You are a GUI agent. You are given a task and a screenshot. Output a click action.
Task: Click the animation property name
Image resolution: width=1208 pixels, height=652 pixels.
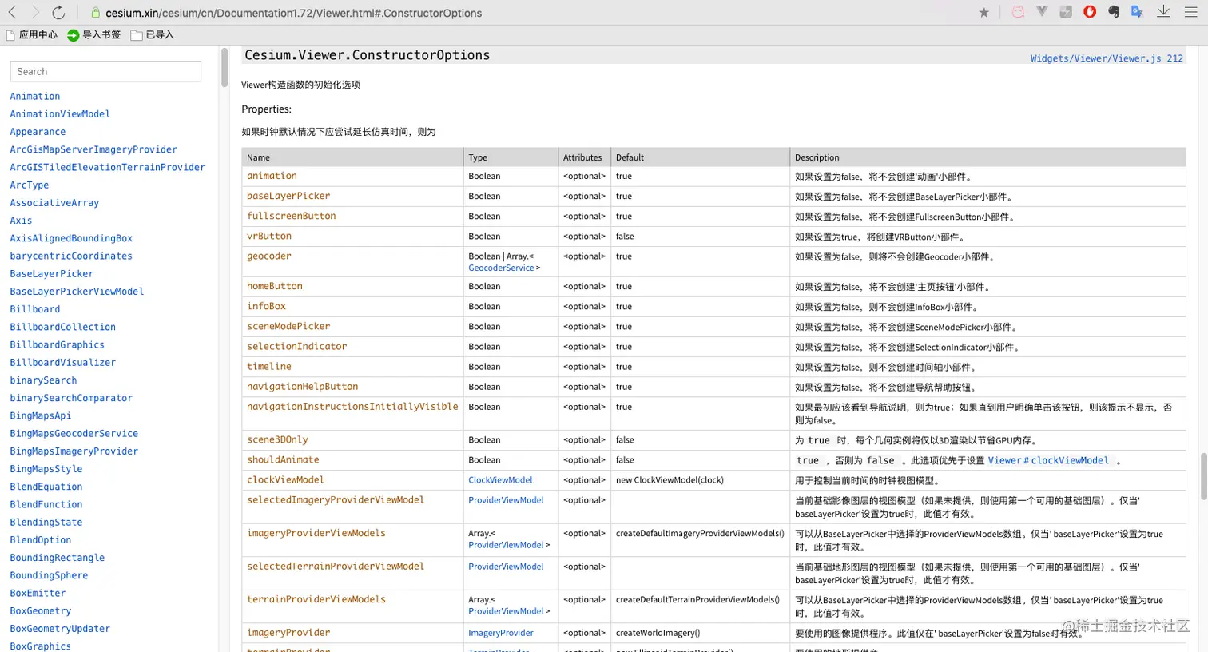point(272,176)
